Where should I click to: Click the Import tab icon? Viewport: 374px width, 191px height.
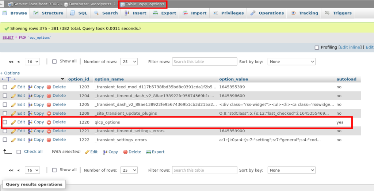185,13
